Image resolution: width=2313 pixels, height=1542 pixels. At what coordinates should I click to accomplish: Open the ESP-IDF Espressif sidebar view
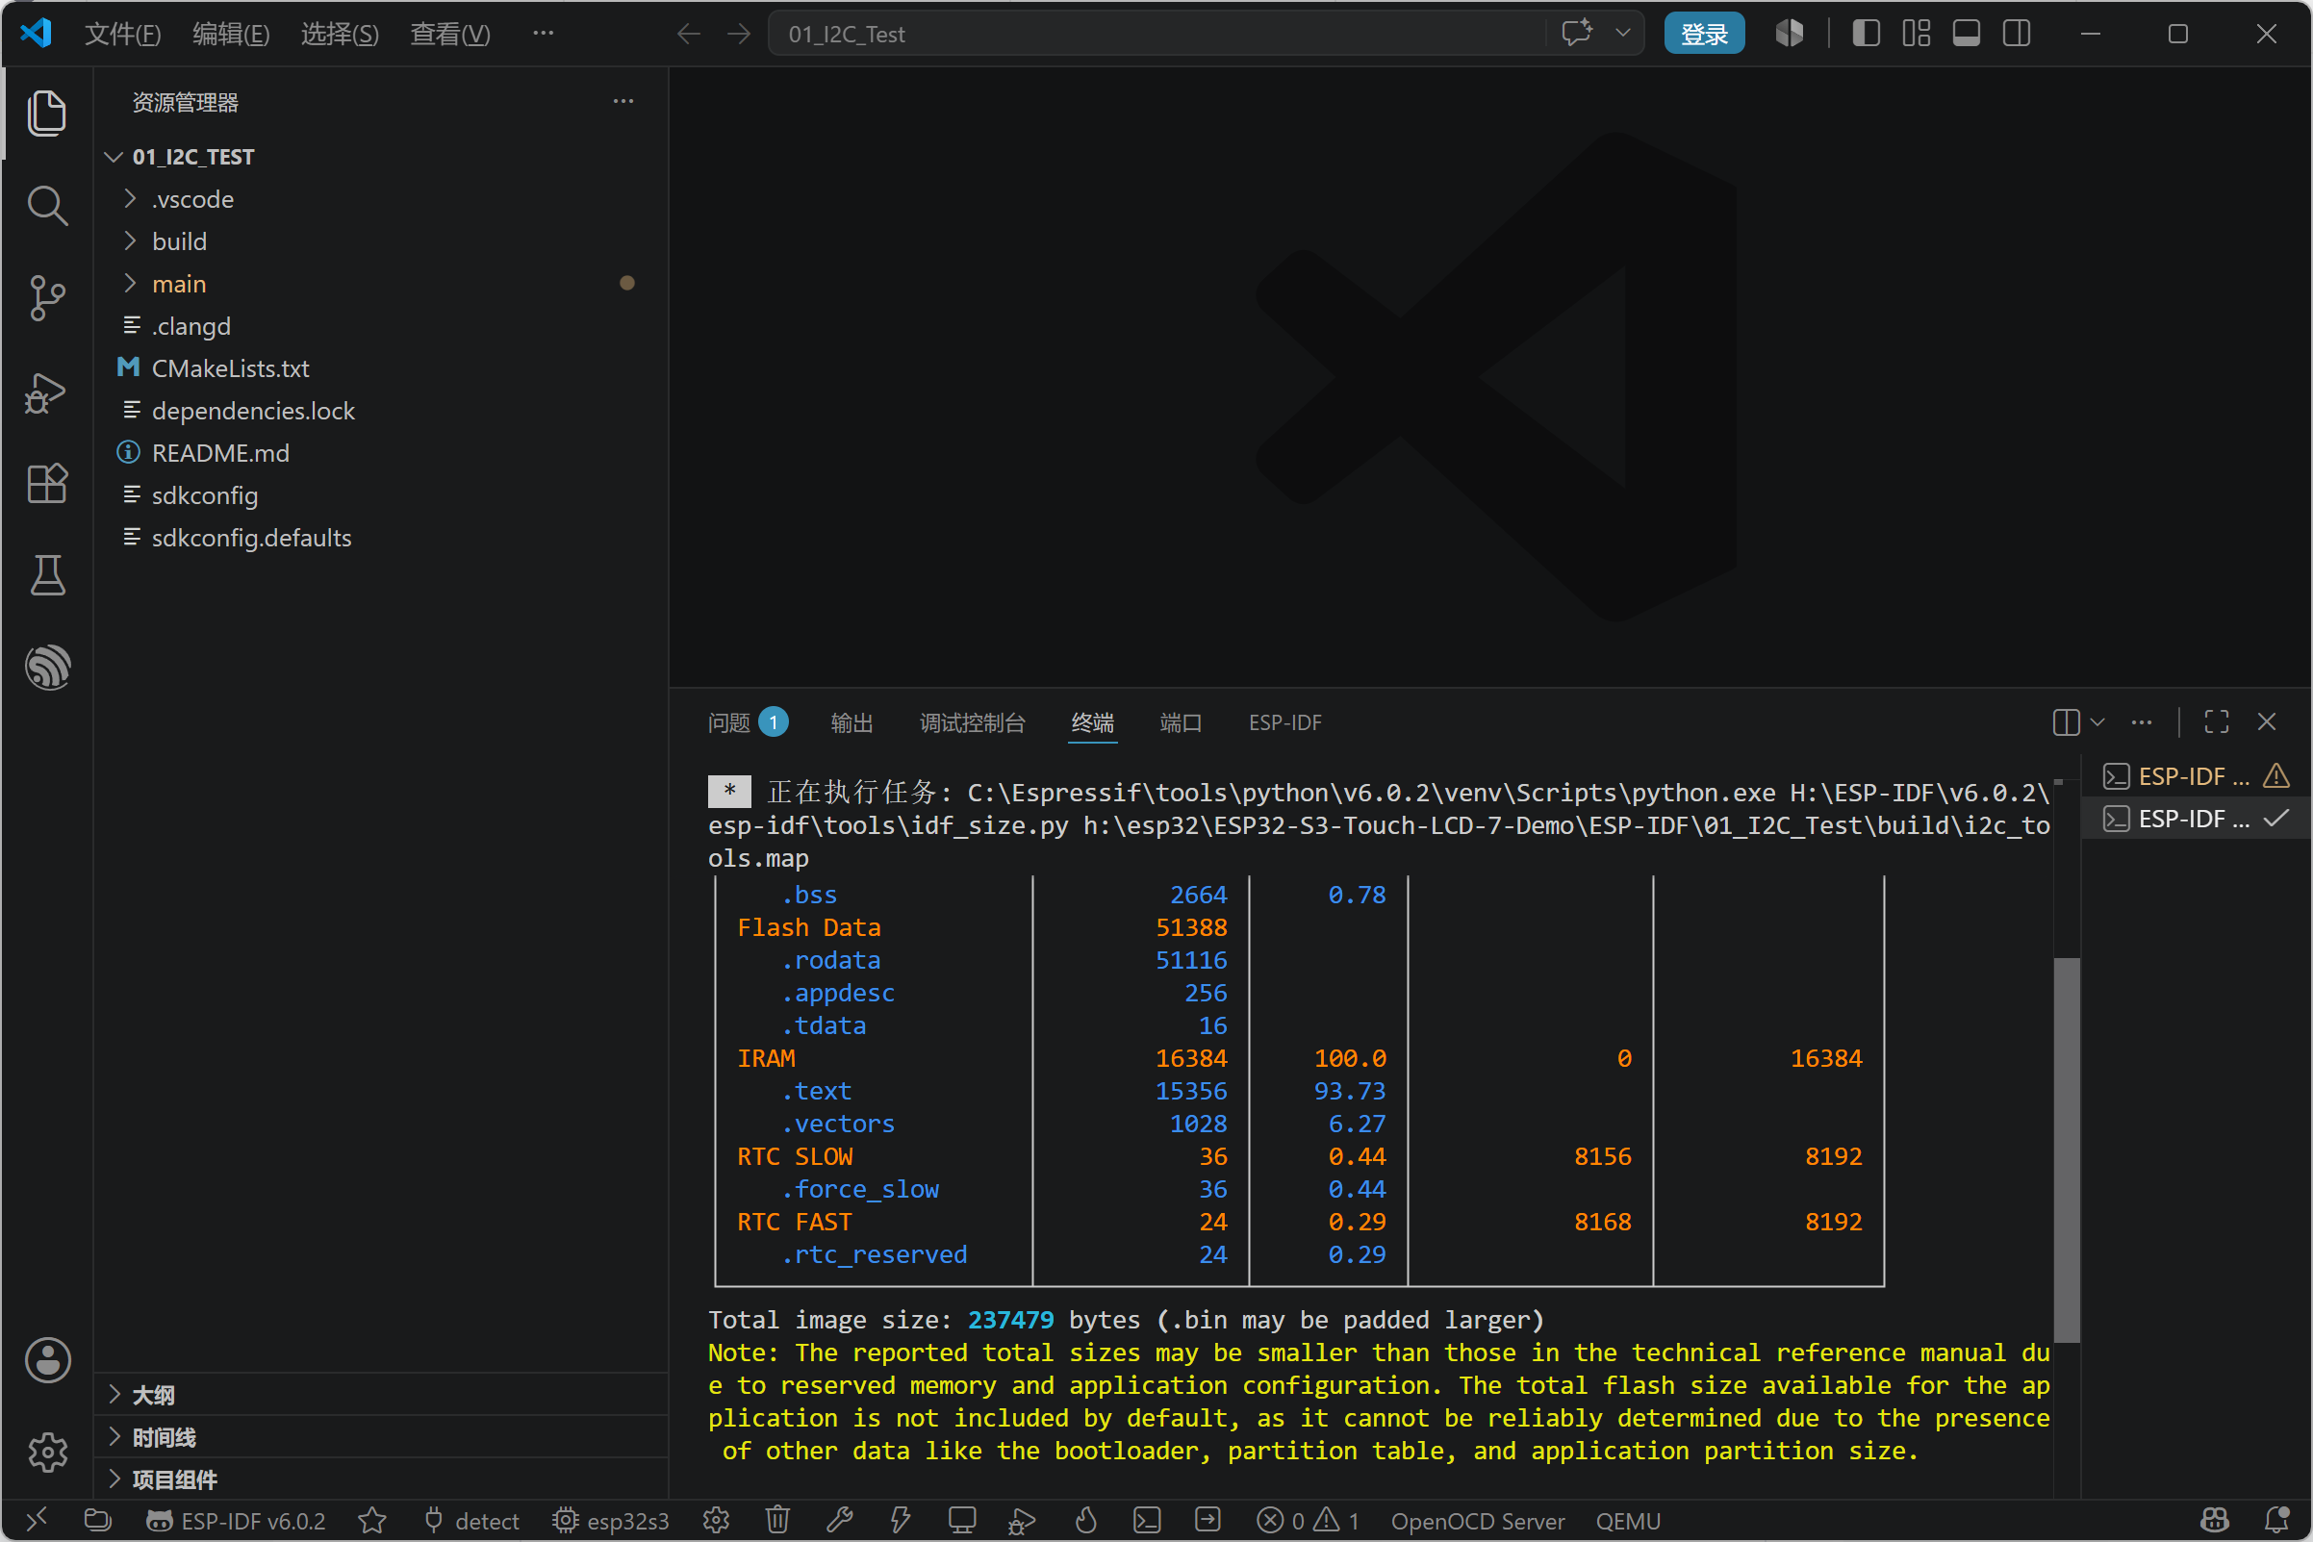[46, 668]
